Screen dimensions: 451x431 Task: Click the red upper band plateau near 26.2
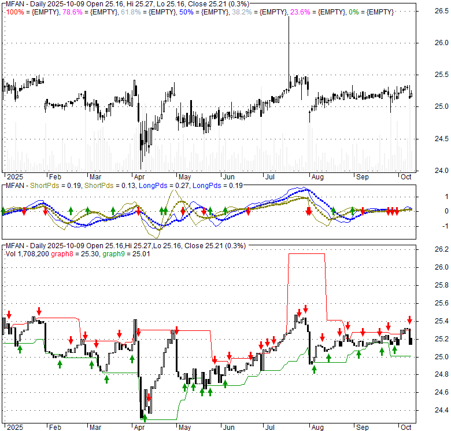[x=306, y=253]
